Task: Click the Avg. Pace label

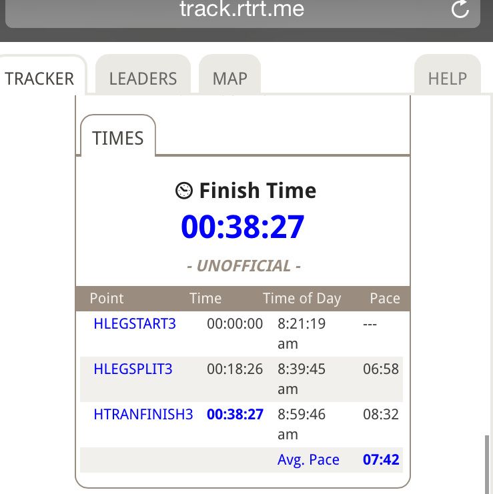Action: (308, 460)
